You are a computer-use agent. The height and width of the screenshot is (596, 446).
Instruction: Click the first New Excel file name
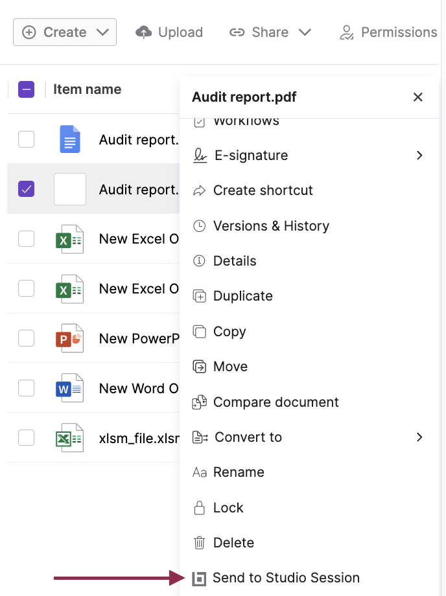click(139, 239)
